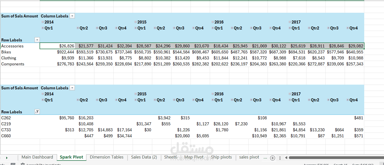Viewport: 384px width, 165px height.
Task: Expand 2017 Qtr3 in the C262 table
Action: (x=328, y=100)
